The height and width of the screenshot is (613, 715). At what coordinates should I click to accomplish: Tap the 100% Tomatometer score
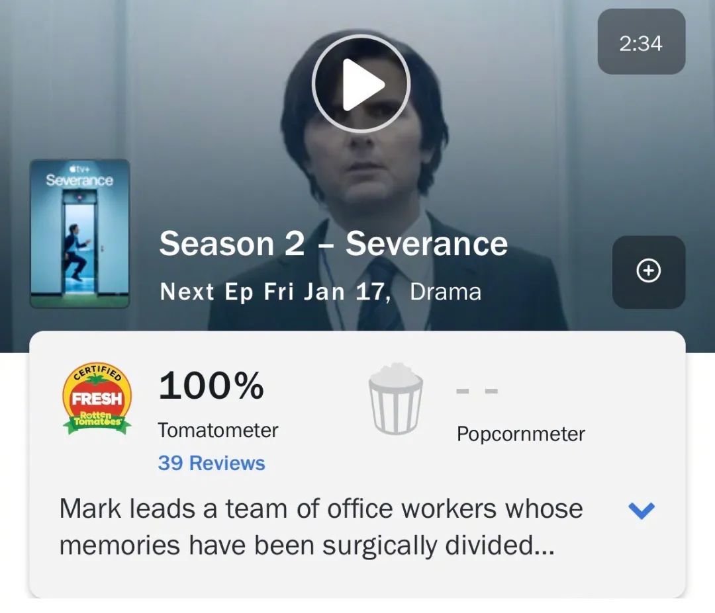click(211, 386)
